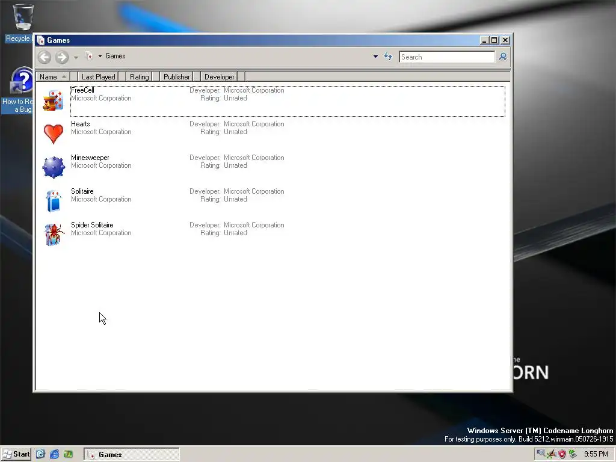Click the Games window title bar icon

[x=41, y=40]
